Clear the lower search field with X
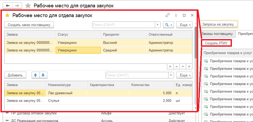The height and width of the screenshot is (122, 253). coord(171,75)
